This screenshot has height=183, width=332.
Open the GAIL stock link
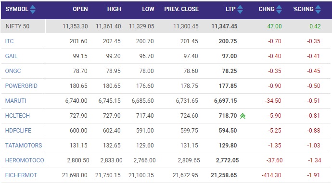(11, 56)
